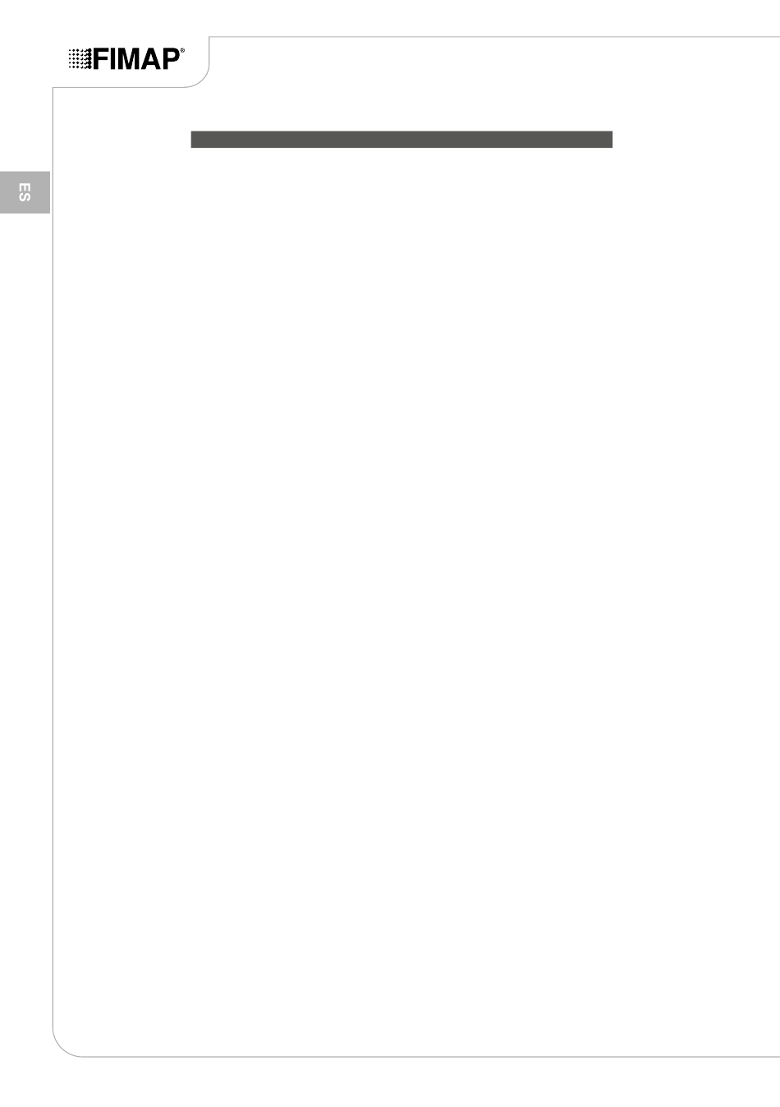The height and width of the screenshot is (1107, 780).
Task: Click the gray ES side tab background
Action: (x=25, y=192)
